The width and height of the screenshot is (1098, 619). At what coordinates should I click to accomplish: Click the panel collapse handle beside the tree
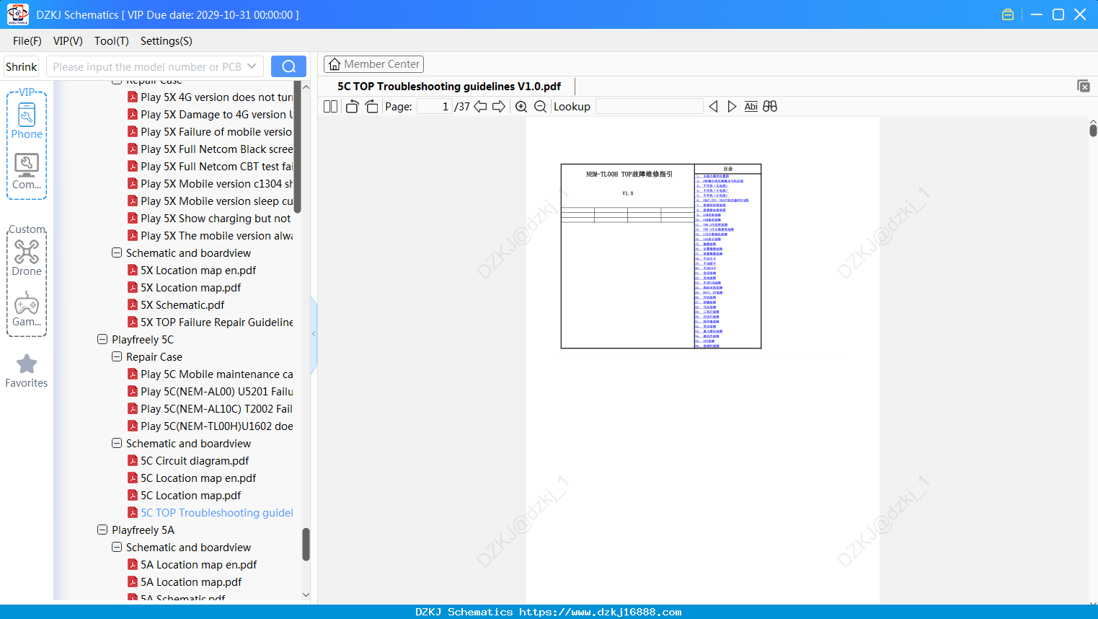point(314,333)
